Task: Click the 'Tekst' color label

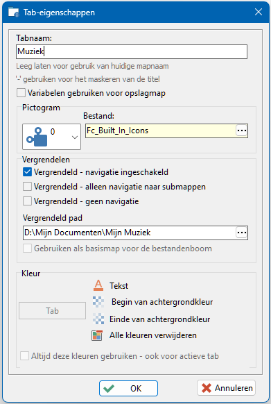Action: (119, 286)
